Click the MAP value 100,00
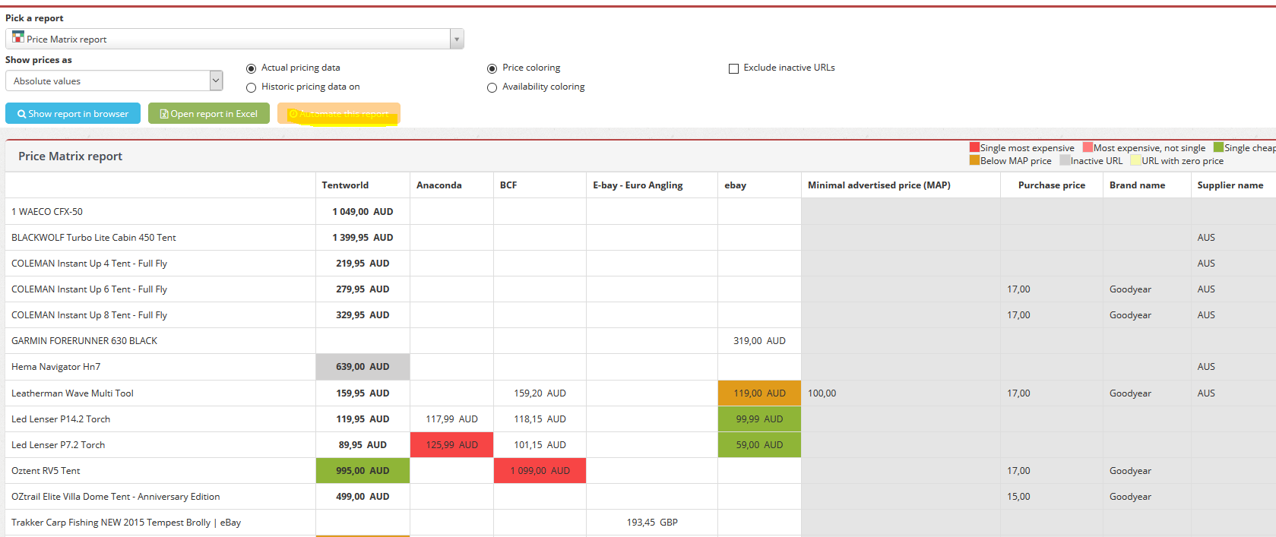This screenshot has width=1276, height=537. tap(822, 393)
